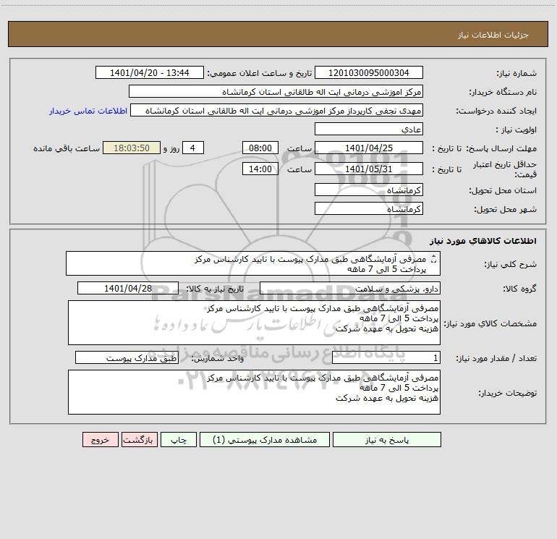Click the استان محل تحویل field
This screenshot has width=557, height=539.
point(369,190)
